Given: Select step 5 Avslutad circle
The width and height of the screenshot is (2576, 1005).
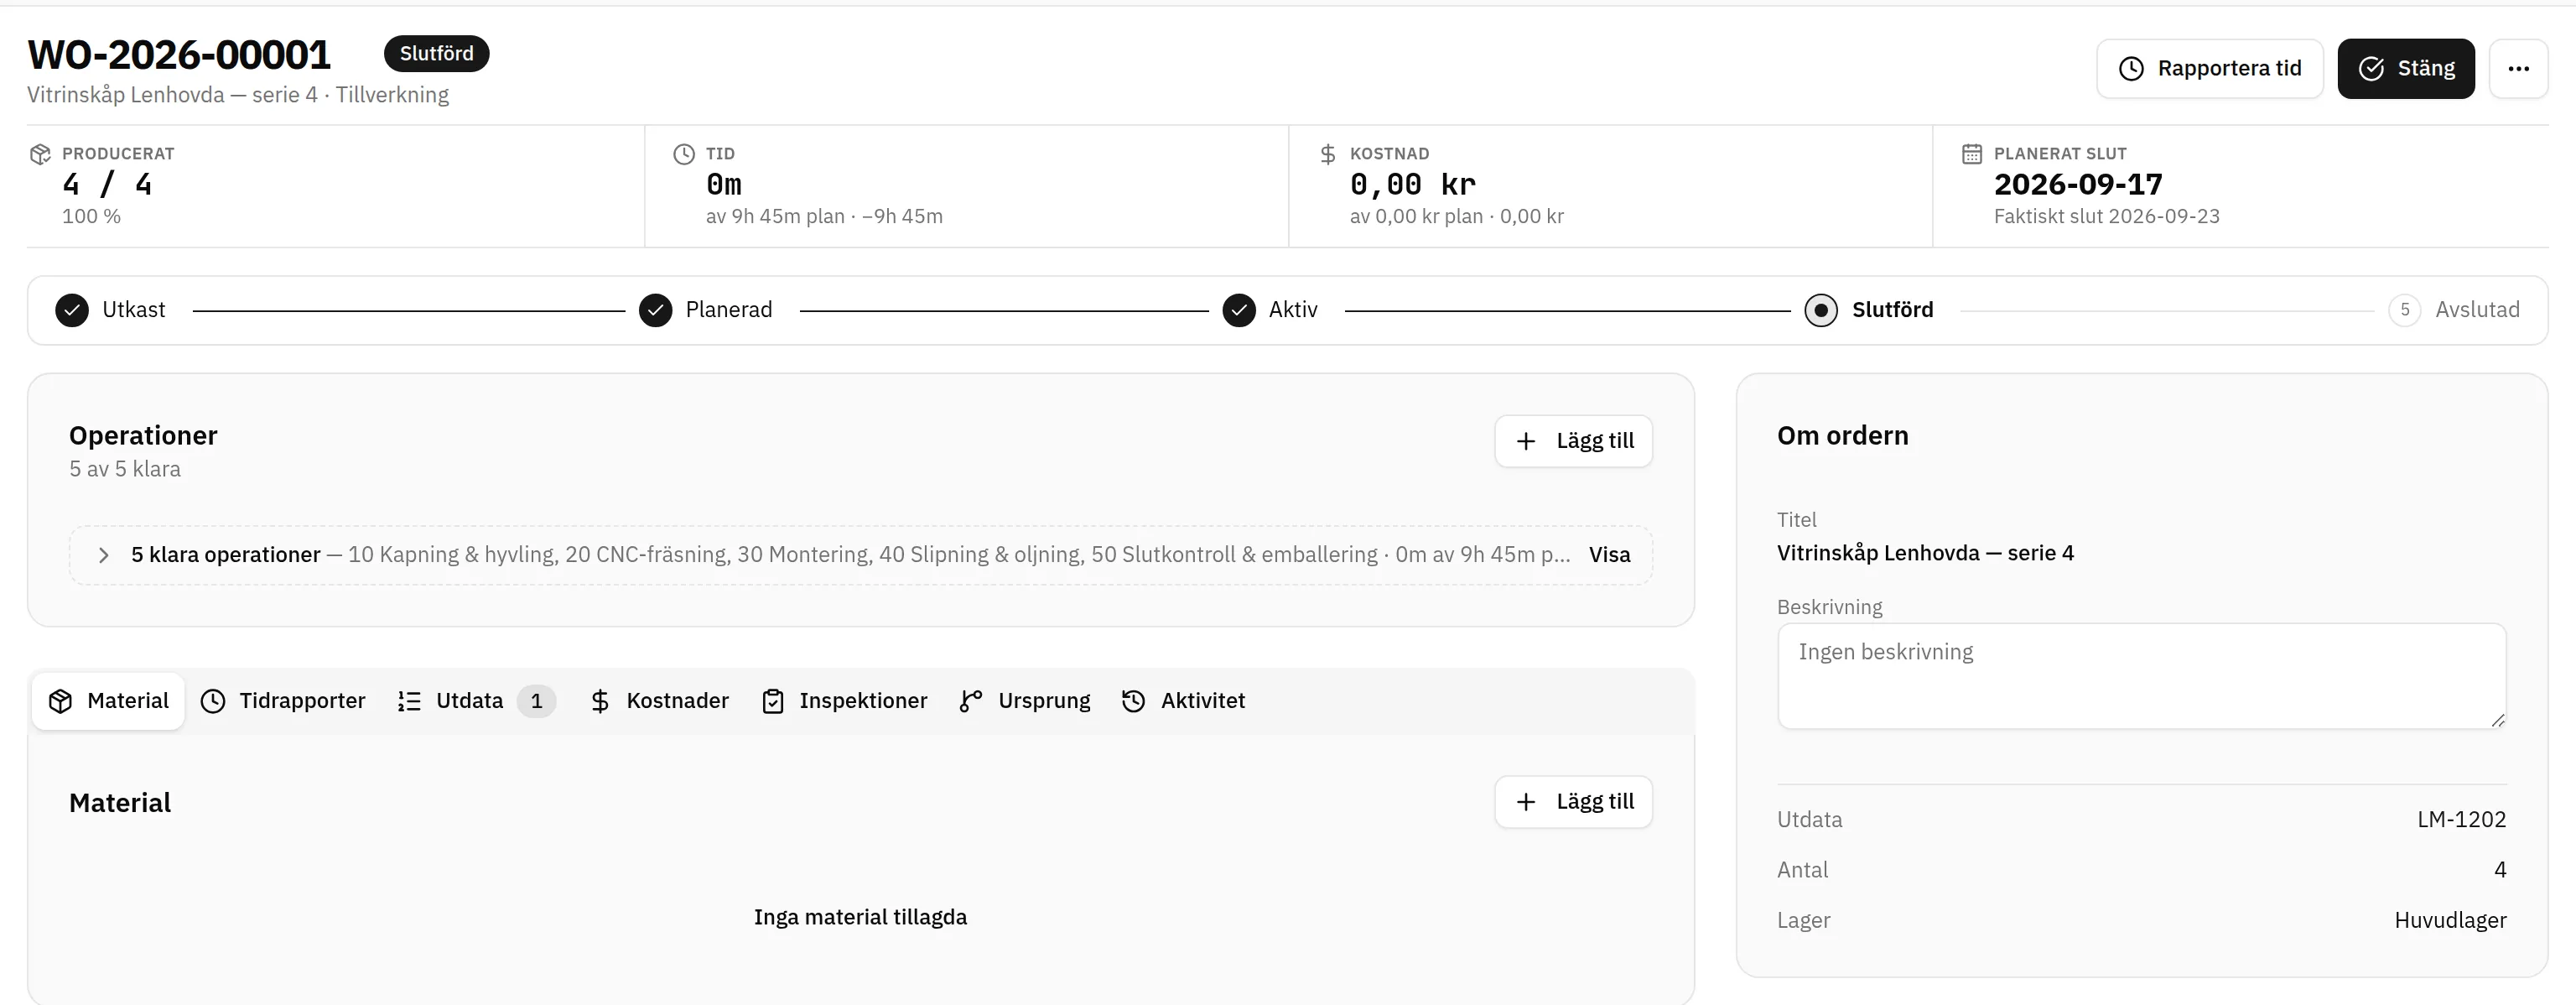Looking at the screenshot, I should pos(2405,310).
